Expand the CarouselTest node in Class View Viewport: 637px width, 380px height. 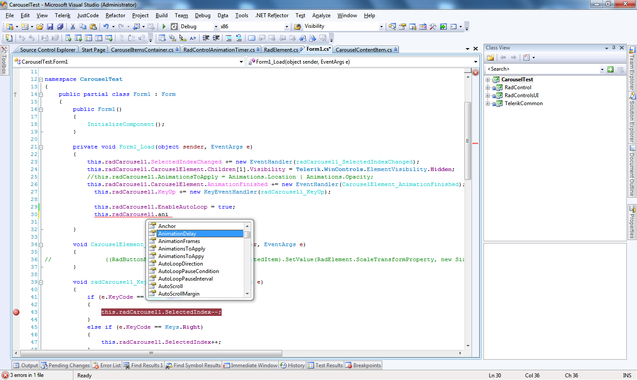point(488,80)
